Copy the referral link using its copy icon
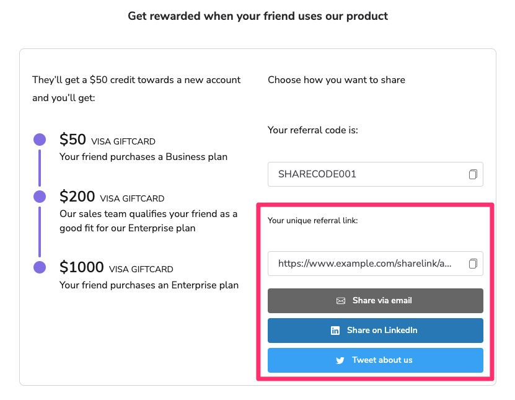This screenshot has height=400, width=515. pos(473,264)
